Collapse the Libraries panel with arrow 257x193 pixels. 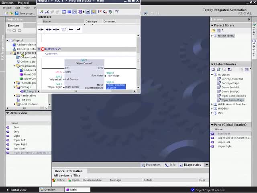click(x=249, y=19)
